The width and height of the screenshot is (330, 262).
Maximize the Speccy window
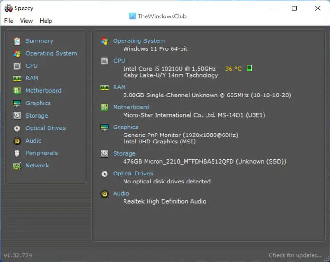click(294, 8)
